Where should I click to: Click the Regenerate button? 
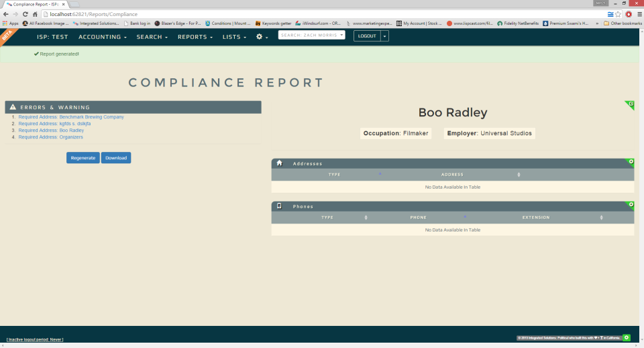(x=83, y=158)
